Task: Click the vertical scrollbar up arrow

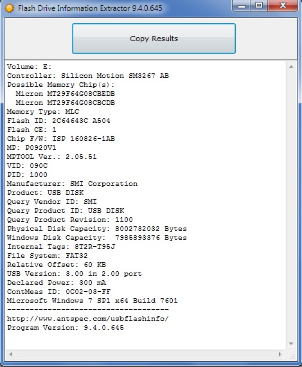Action: tap(291, 67)
